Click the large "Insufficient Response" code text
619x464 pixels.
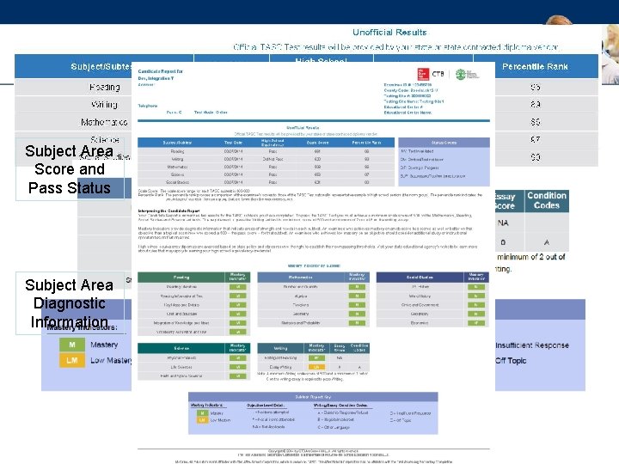pyautogui.click(x=532, y=345)
